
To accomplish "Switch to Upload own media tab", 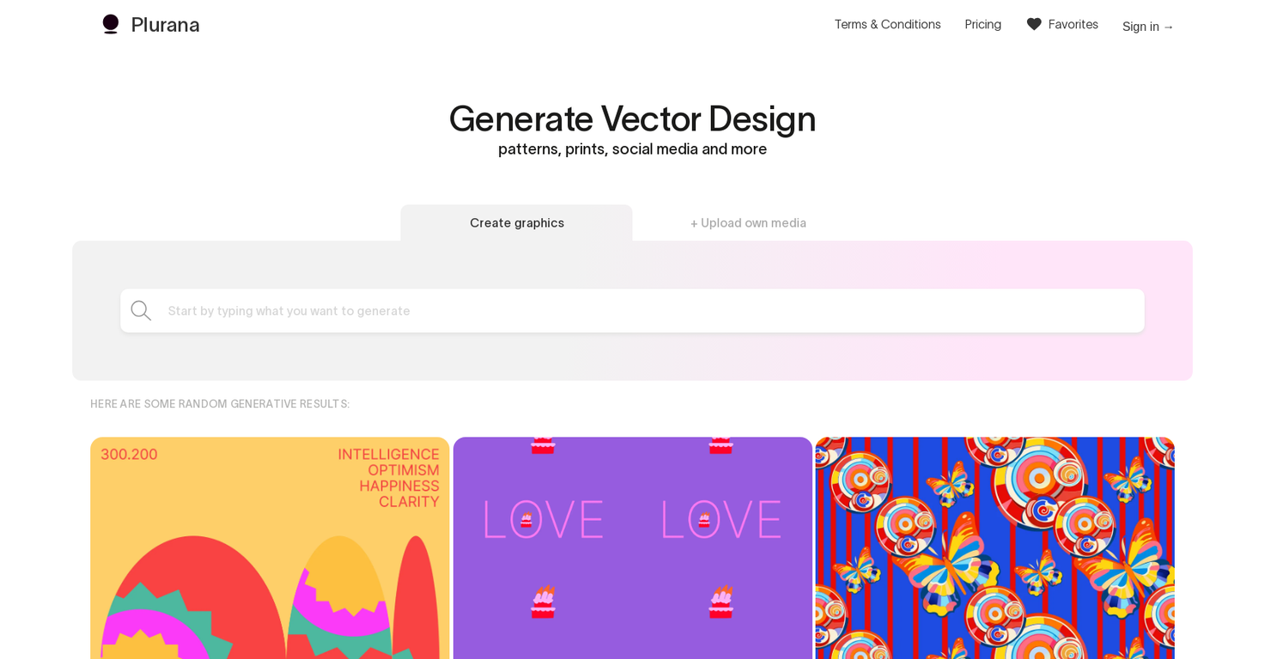I will [748, 223].
